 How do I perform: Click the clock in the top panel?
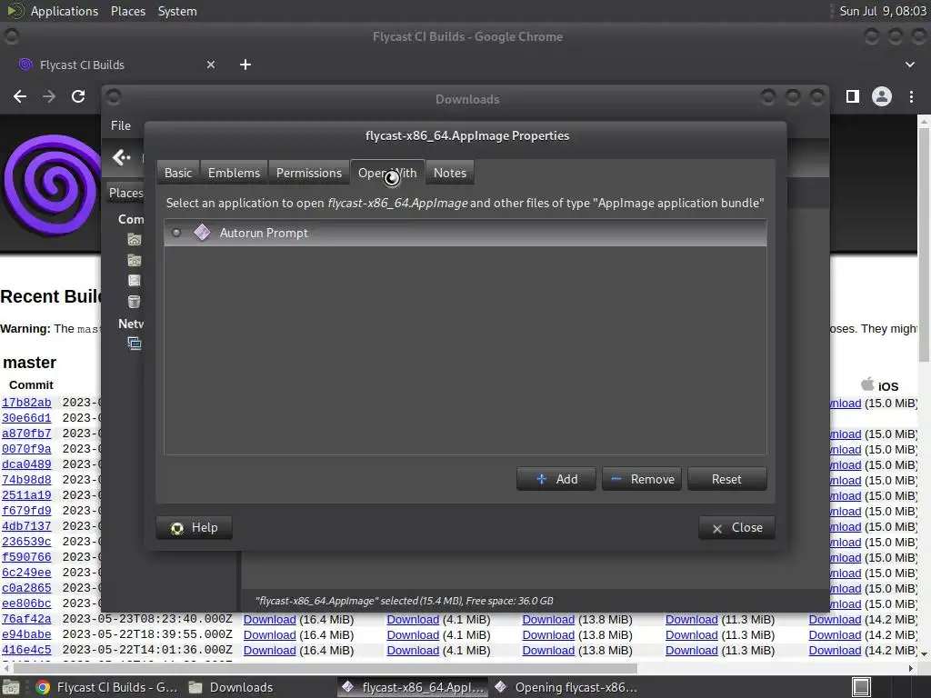[882, 11]
